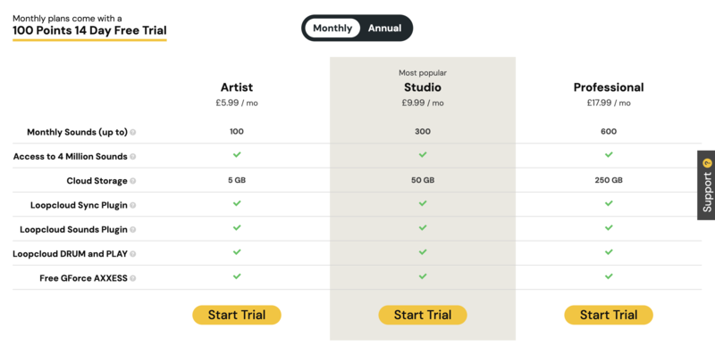Click info icon next to Free GForce AXXESS
Image resolution: width=715 pixels, height=353 pixels.
click(132, 278)
